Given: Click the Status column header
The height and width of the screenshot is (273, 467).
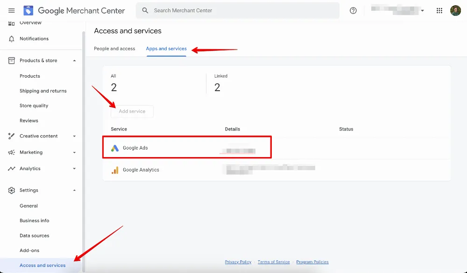Looking at the screenshot, I should 346,129.
